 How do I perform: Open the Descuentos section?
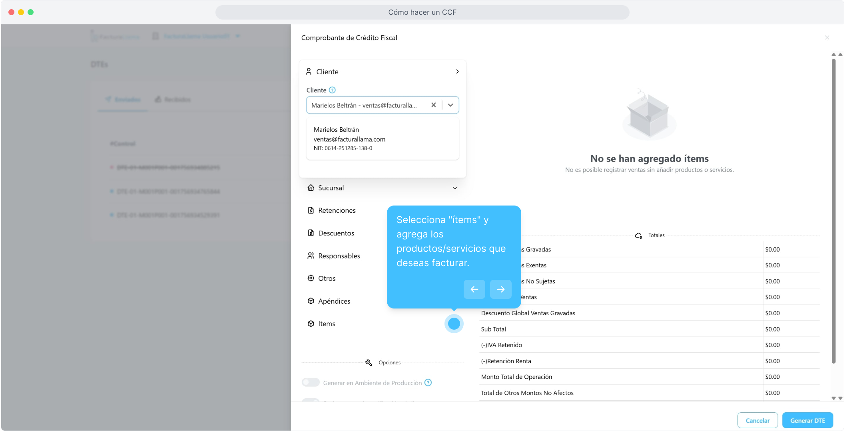pos(336,233)
